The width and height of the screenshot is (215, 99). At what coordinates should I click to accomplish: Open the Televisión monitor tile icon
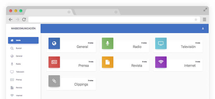click(x=161, y=43)
